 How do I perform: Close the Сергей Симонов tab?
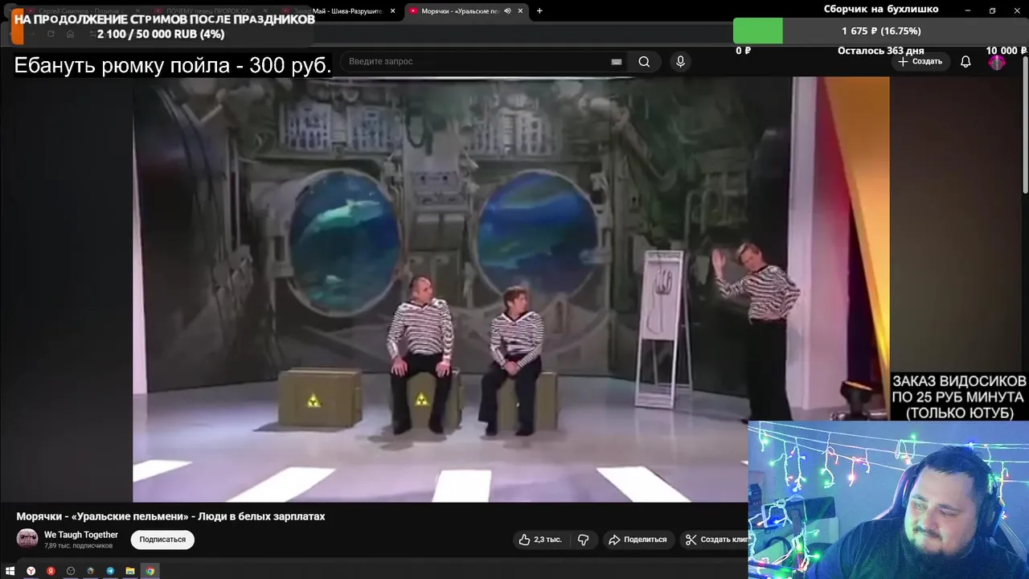(x=137, y=11)
